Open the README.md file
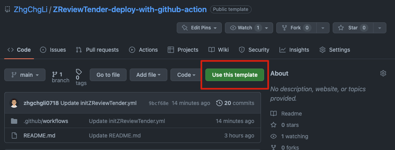The image size is (395, 150). [x=39, y=136]
